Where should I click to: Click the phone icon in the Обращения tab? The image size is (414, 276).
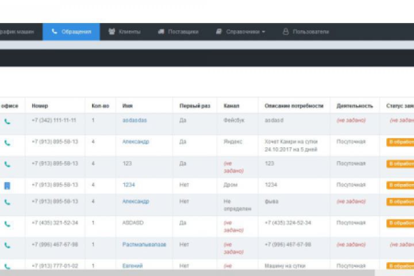pos(55,32)
